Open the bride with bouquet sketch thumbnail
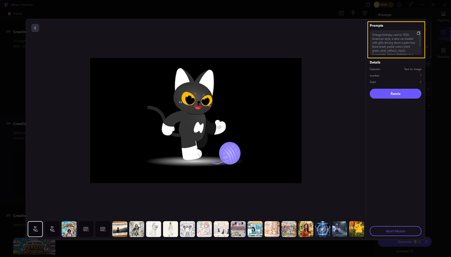451x257 pixels. pos(153,229)
